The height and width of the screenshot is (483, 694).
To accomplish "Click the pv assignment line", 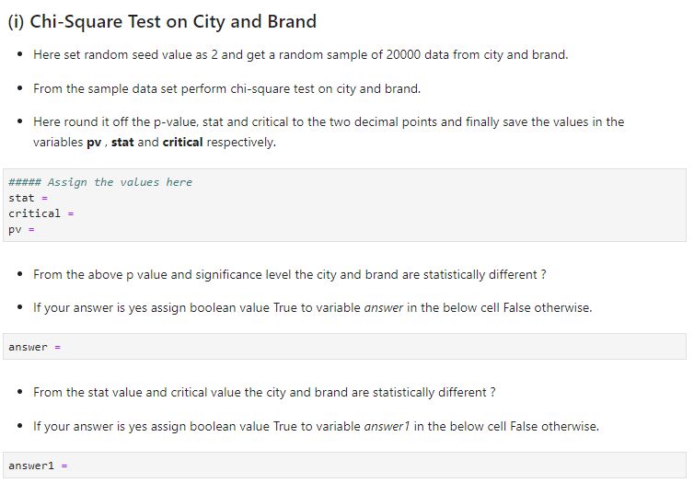I will coord(21,230).
